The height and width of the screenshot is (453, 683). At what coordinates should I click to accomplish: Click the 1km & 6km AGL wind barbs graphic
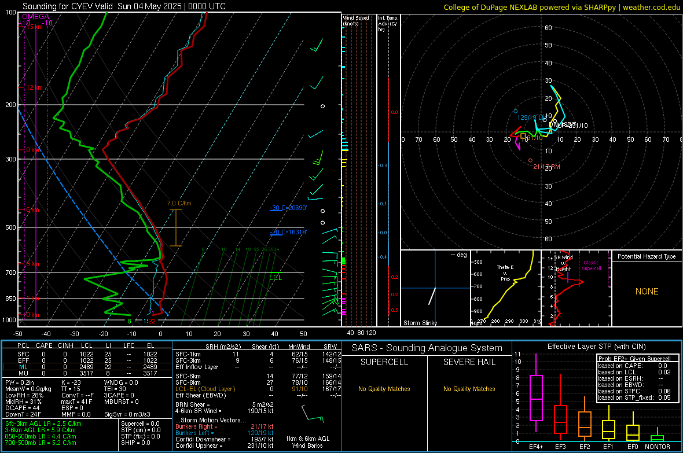[313, 414]
